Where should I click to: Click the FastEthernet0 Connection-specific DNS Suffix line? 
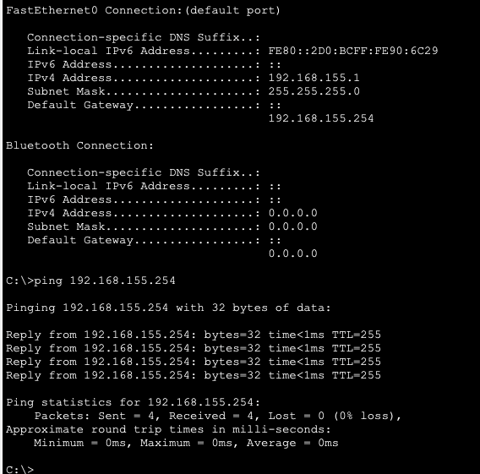click(144, 37)
